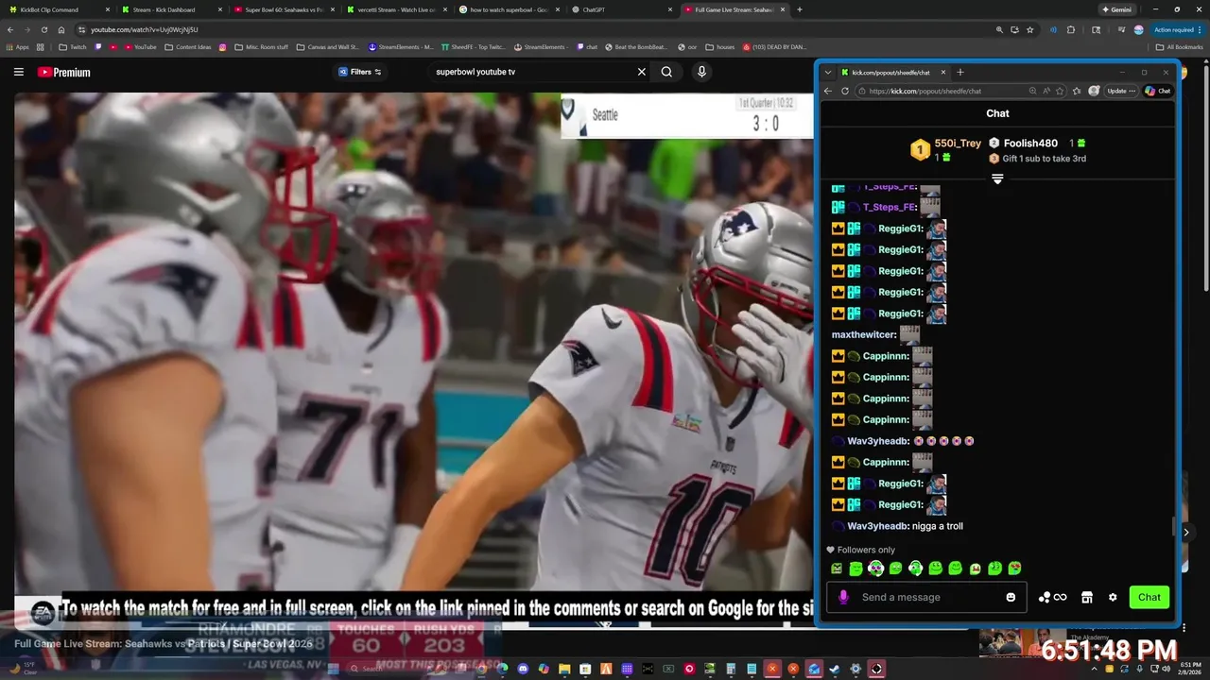Start voice search with the microphone icon
Image resolution: width=1210 pixels, height=680 pixels.
click(x=701, y=72)
